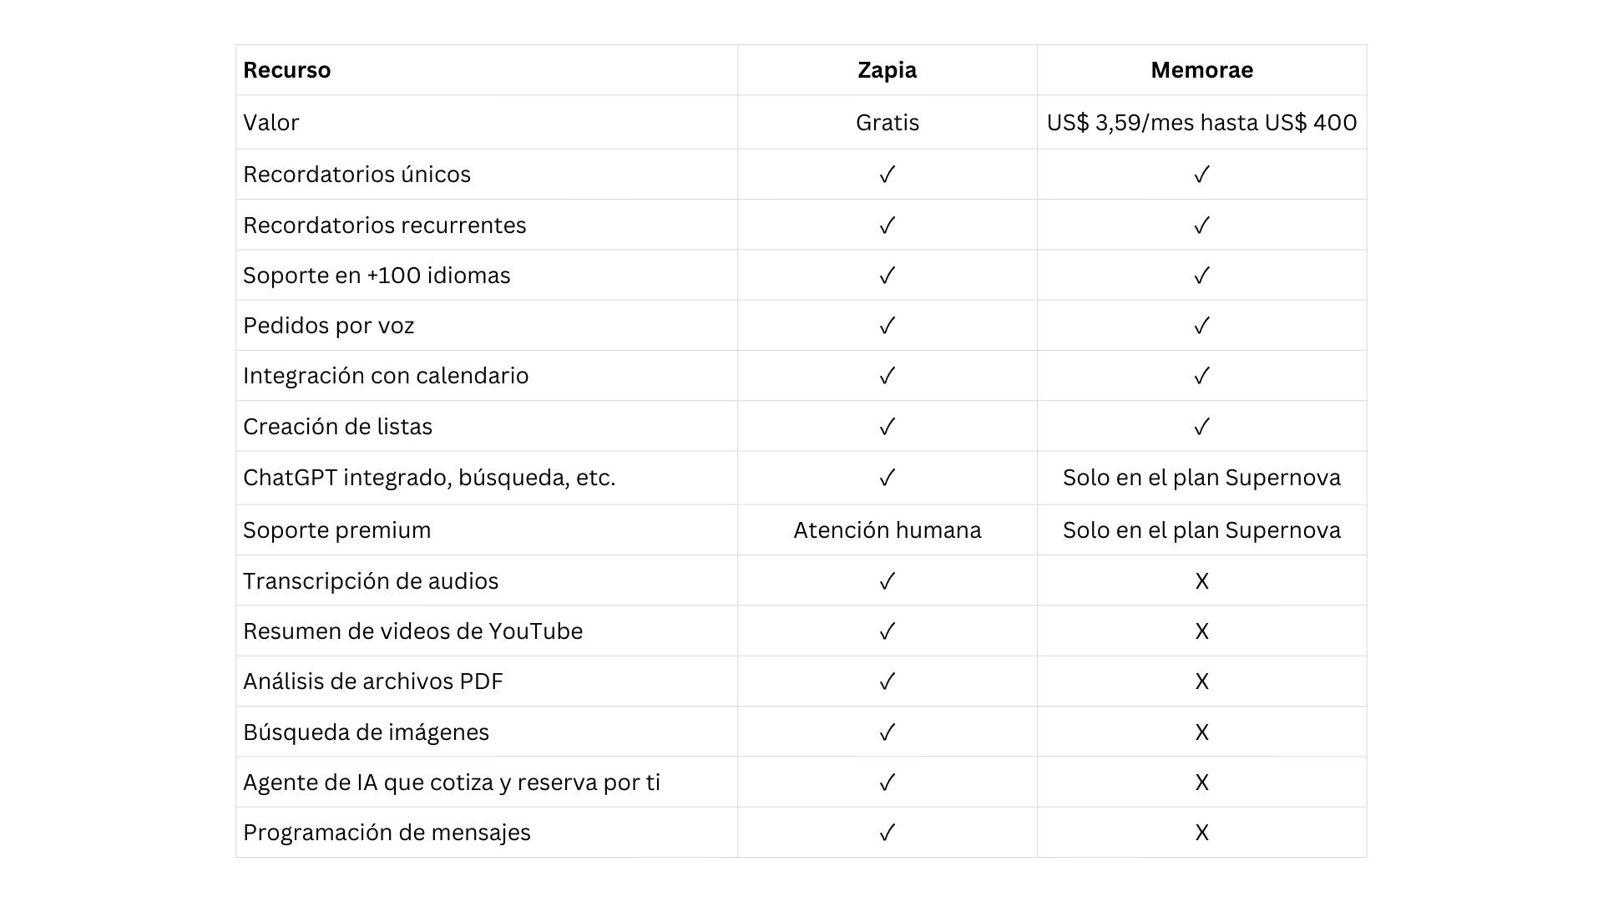Click Memorae's checkmark for Integración con calendario
The height and width of the screenshot is (902, 1603).
tap(1201, 376)
